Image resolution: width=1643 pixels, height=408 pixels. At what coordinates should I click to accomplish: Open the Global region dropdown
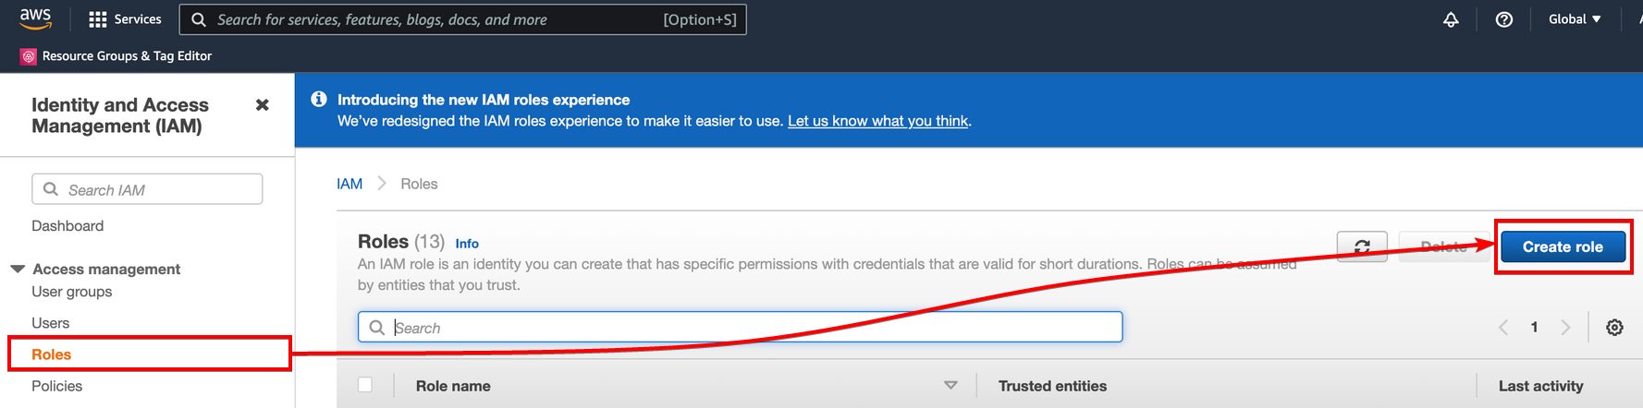tap(1575, 19)
